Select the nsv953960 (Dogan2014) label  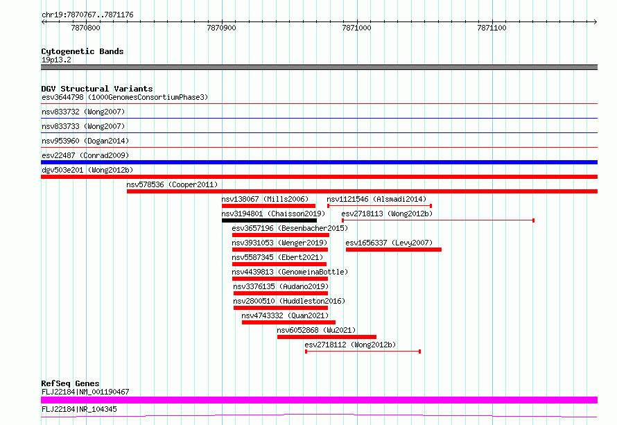85,141
